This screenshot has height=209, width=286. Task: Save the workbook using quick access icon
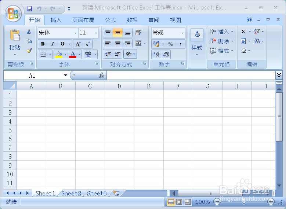tap(29, 8)
